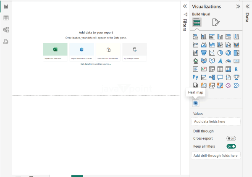Select the 100% stacked column chart visual
The width and height of the screenshot is (252, 177).
pos(236,36)
